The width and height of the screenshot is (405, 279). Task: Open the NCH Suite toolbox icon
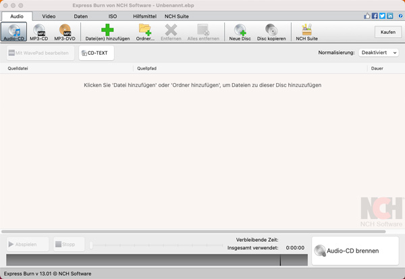(x=307, y=32)
